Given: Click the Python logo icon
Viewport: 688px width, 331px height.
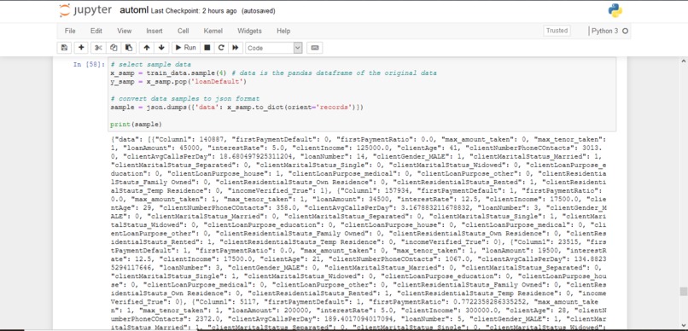Looking at the screenshot, I should 615,10.
